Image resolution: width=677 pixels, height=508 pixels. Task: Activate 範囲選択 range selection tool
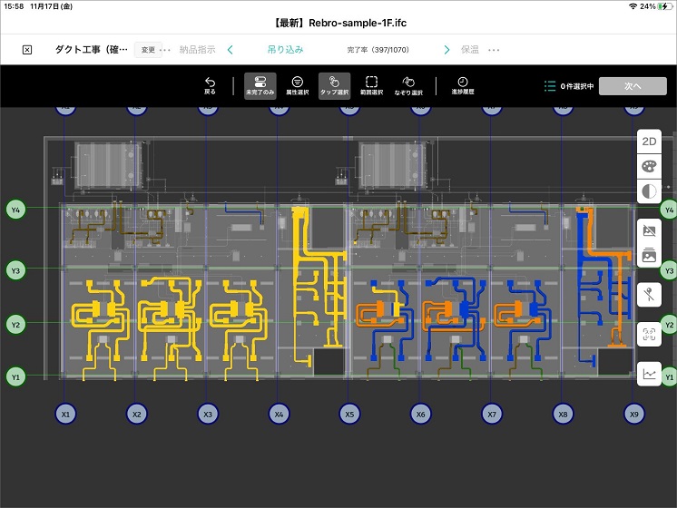point(372,85)
